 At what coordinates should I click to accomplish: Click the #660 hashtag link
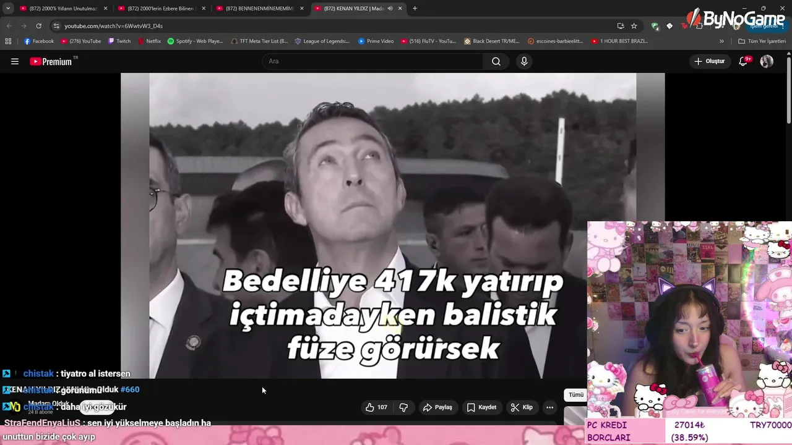point(130,389)
